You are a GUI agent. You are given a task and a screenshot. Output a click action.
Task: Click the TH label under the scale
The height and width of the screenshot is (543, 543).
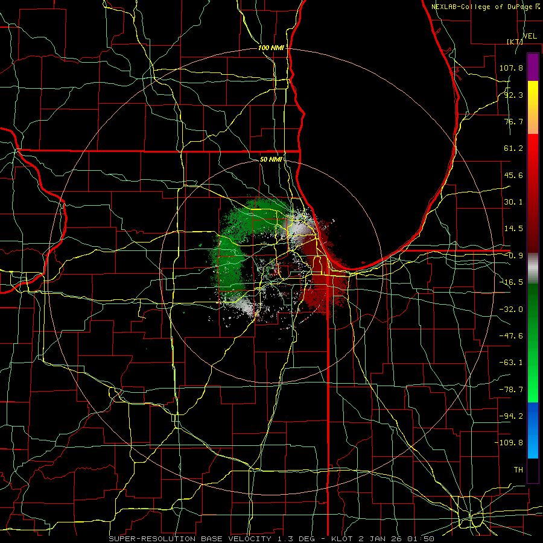pos(518,470)
